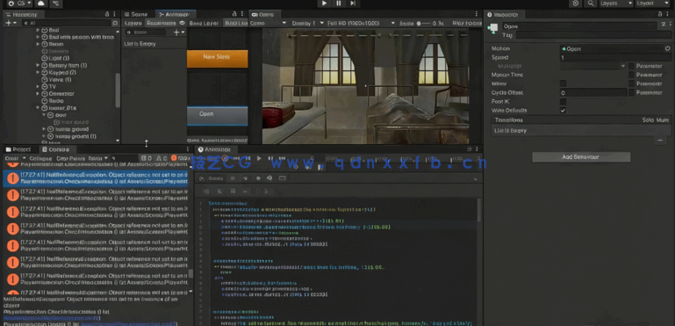Open the Game view more options menu
675x326 pixels.
point(476,14)
